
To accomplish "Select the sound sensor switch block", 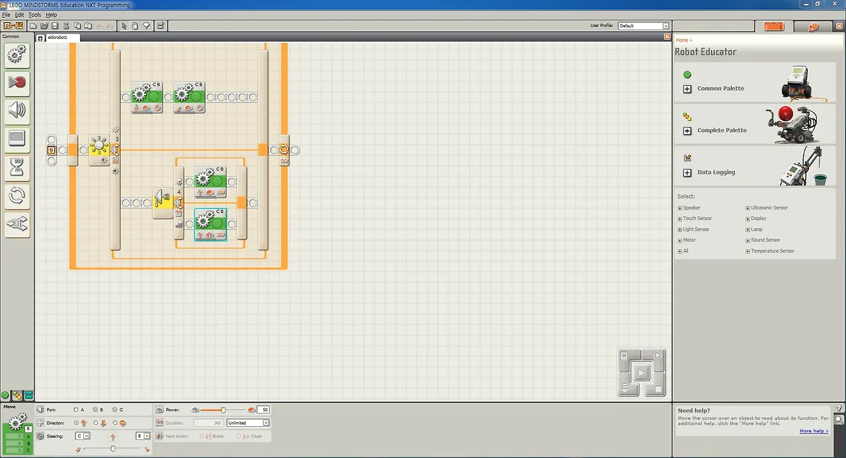I will coord(163,203).
